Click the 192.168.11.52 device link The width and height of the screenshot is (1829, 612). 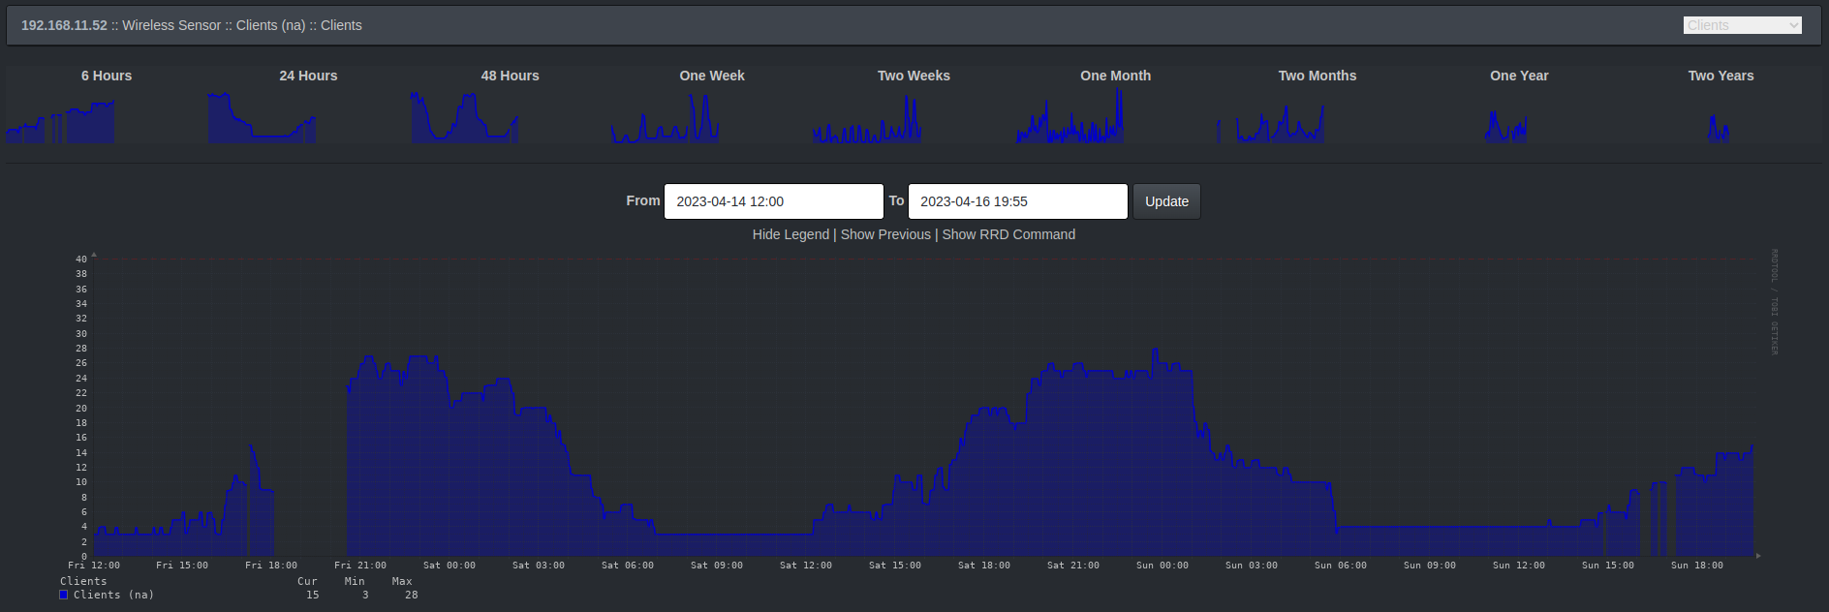coord(64,25)
